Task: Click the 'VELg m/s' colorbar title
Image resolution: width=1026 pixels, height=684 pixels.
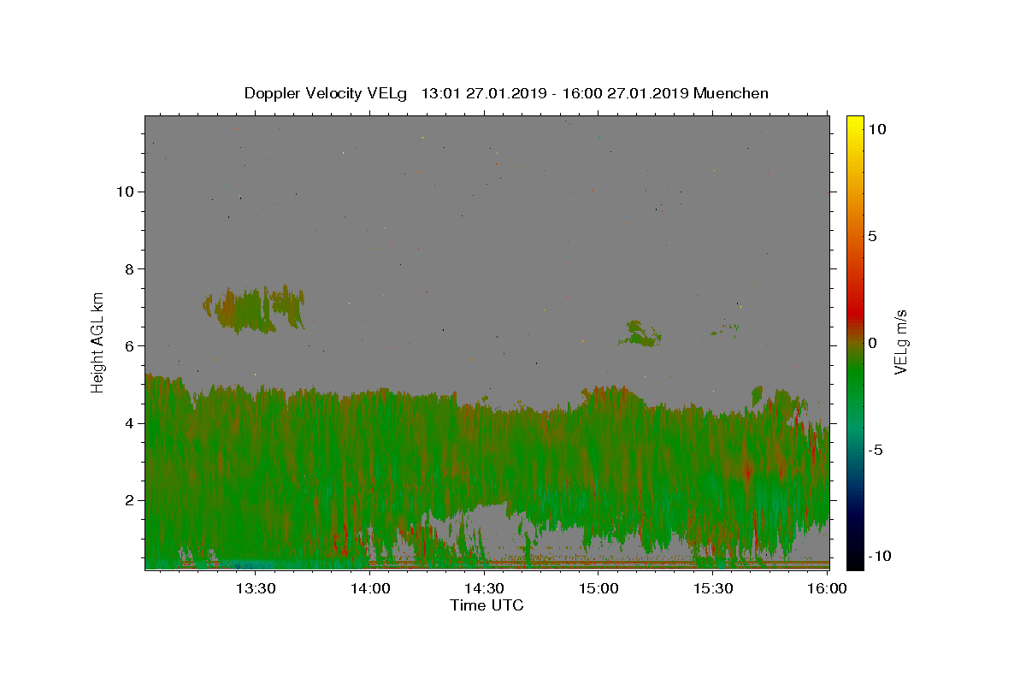Action: click(x=901, y=342)
